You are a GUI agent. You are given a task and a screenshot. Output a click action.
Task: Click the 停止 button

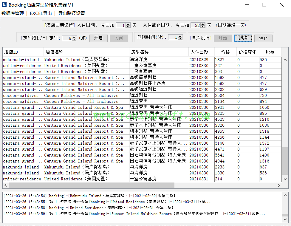(263, 38)
